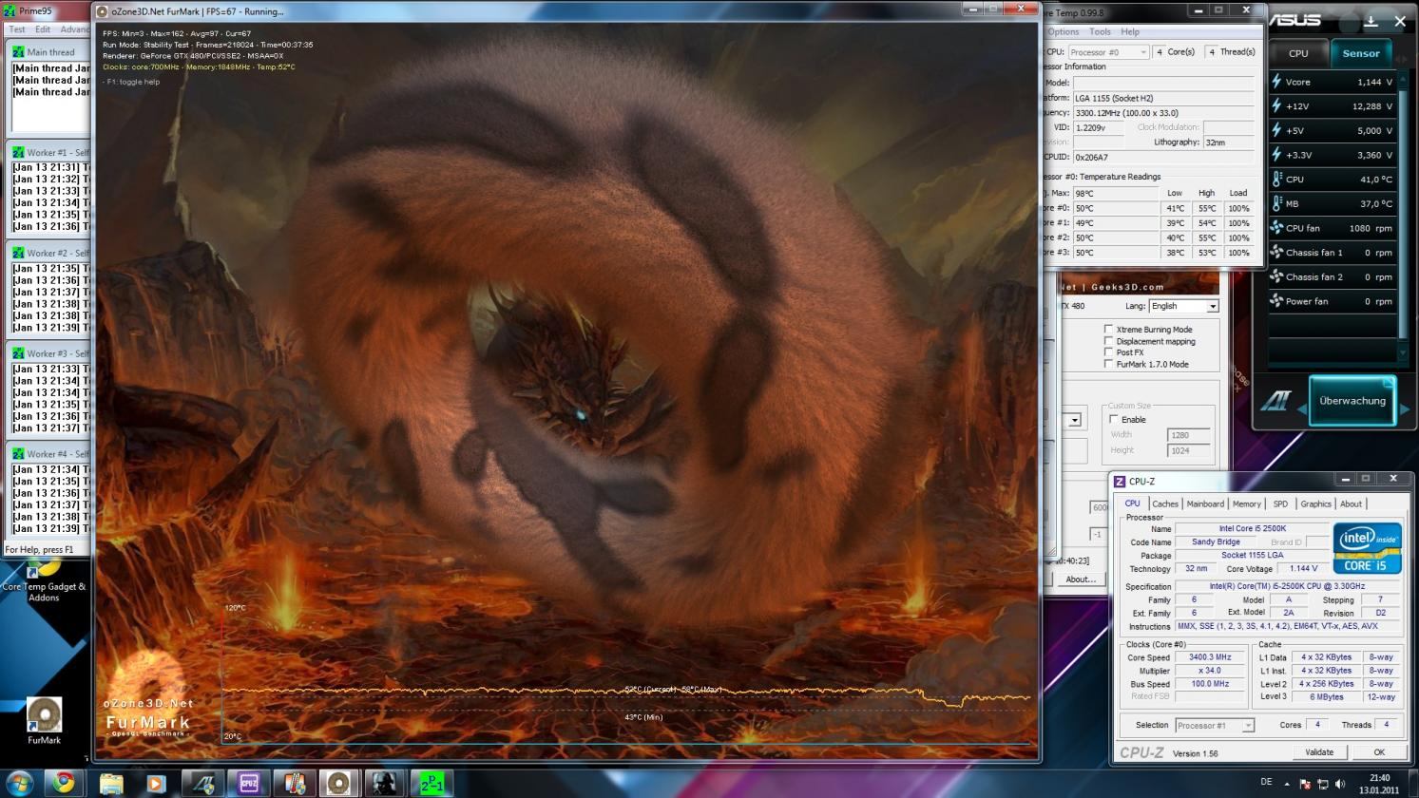Click the Chassis fan 1 icon
Screen dimensions: 1419x798
(1276, 253)
